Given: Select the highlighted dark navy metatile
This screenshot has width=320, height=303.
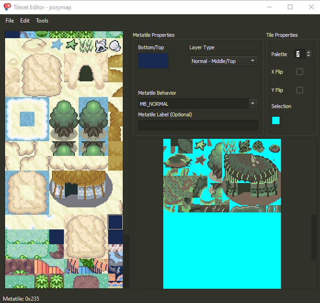Looking at the screenshot, I should [115, 222].
